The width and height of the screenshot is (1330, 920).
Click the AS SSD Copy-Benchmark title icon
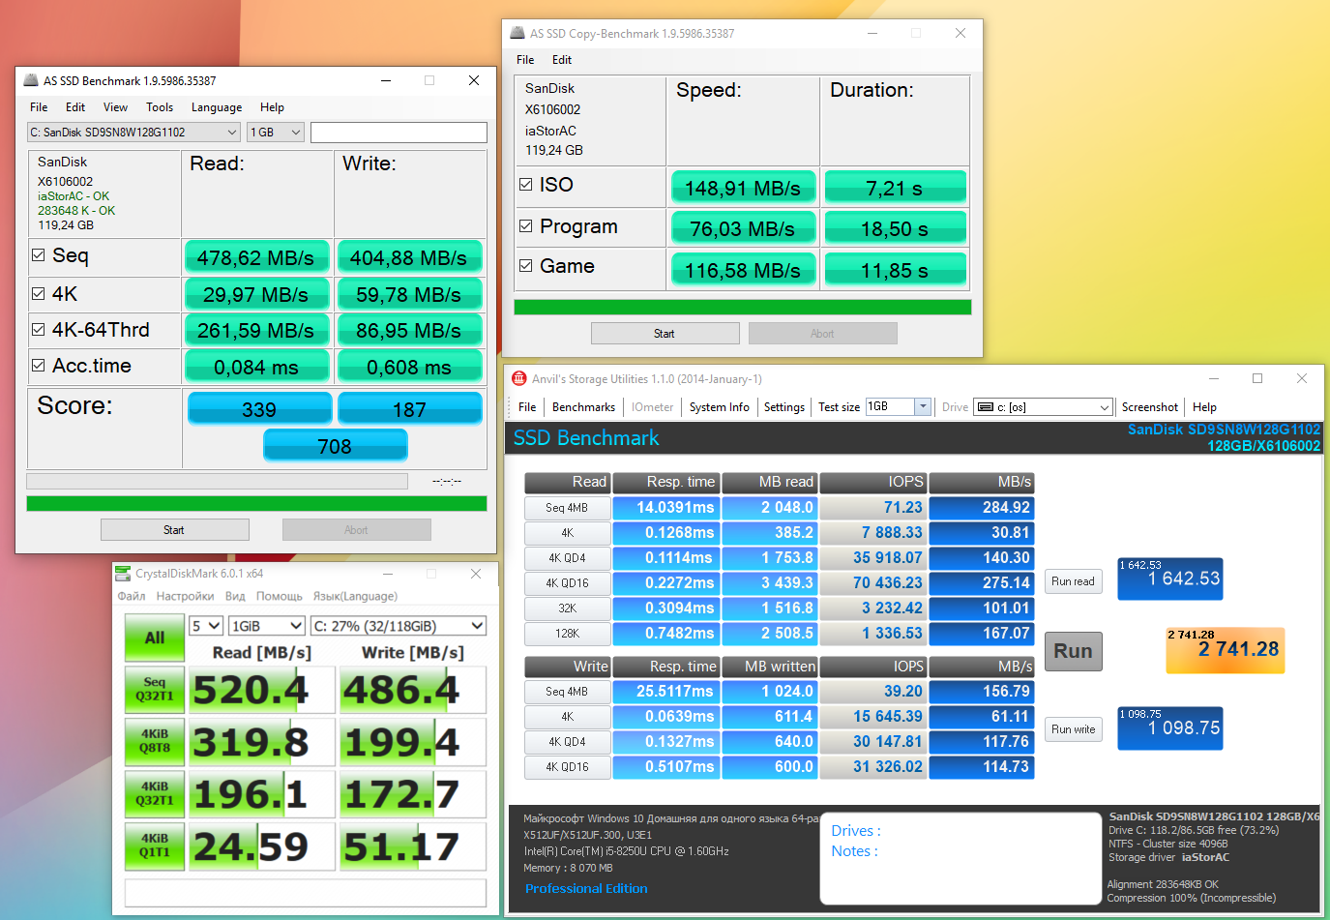click(x=517, y=33)
